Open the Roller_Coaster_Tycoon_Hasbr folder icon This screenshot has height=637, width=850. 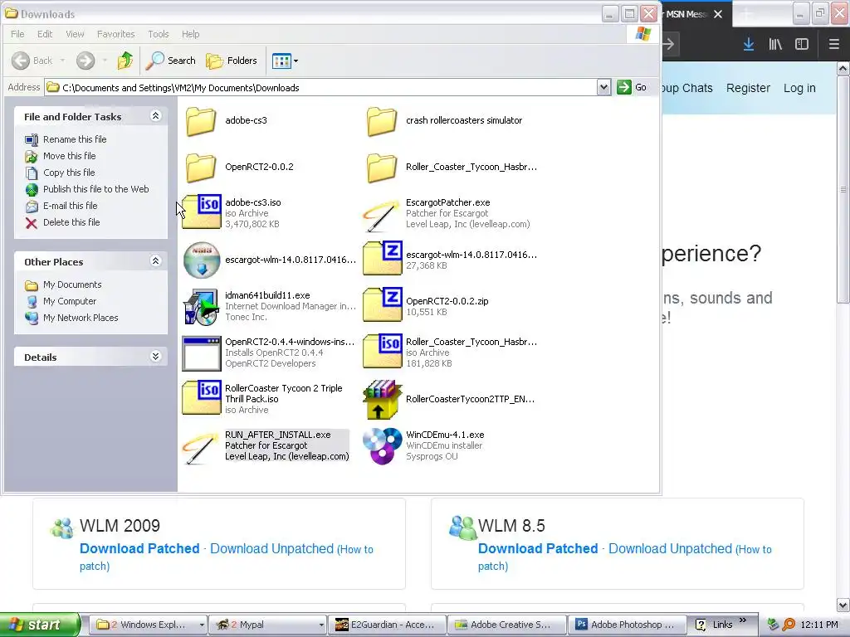click(382, 168)
